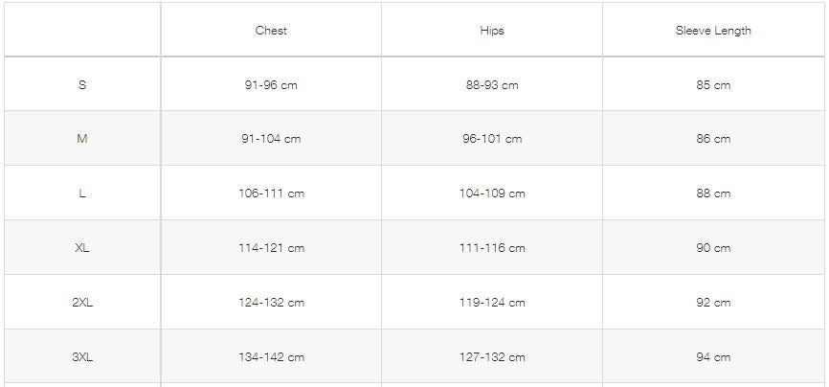The height and width of the screenshot is (387, 829).
Task: Select the XL size row label
Action: tap(82, 248)
